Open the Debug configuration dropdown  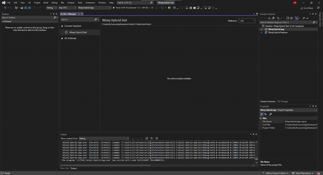pos(51,8)
